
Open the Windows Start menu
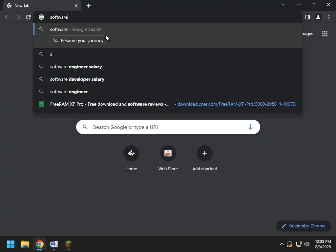tap(10, 244)
